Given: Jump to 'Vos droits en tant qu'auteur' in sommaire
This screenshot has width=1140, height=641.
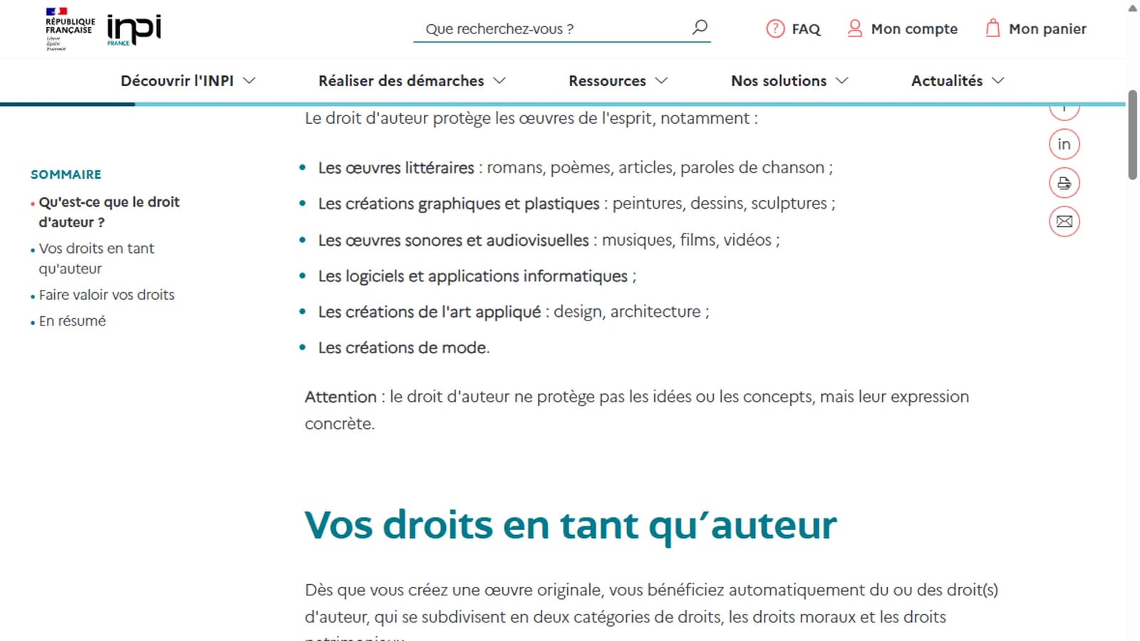Looking at the screenshot, I should click(x=96, y=259).
